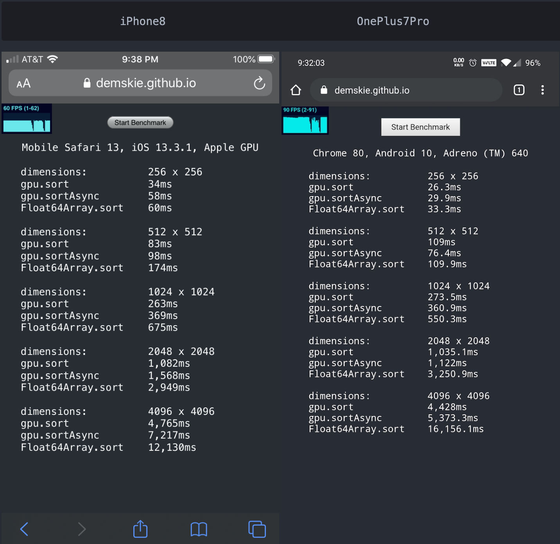Tap iPhone battery icon at 100%
This screenshot has height=544, width=560.
(266, 59)
